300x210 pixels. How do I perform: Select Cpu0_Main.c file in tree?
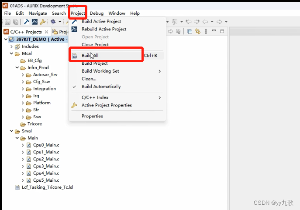click(x=45, y=145)
